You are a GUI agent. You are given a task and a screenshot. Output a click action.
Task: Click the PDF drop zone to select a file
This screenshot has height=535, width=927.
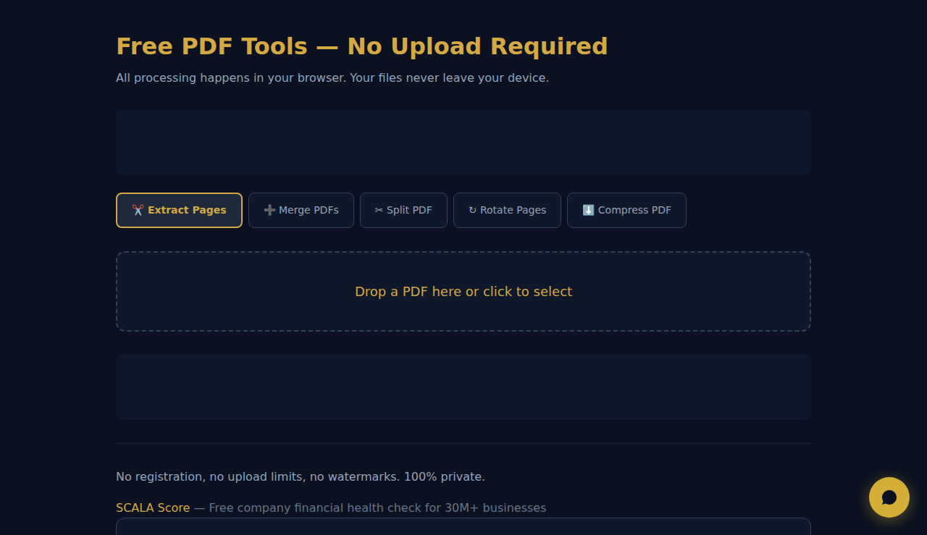[x=463, y=291]
